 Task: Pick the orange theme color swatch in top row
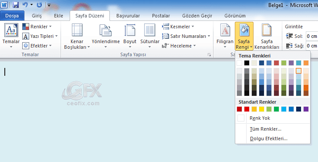point(306,63)
